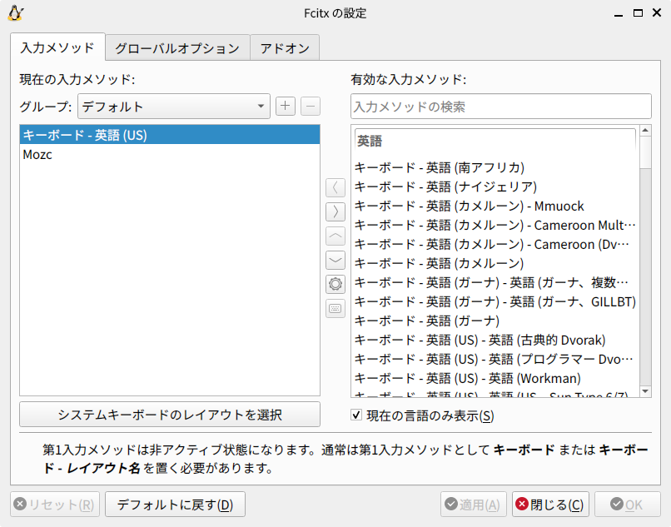Click デフォルトに戻す button
The image size is (671, 527).
click(175, 505)
